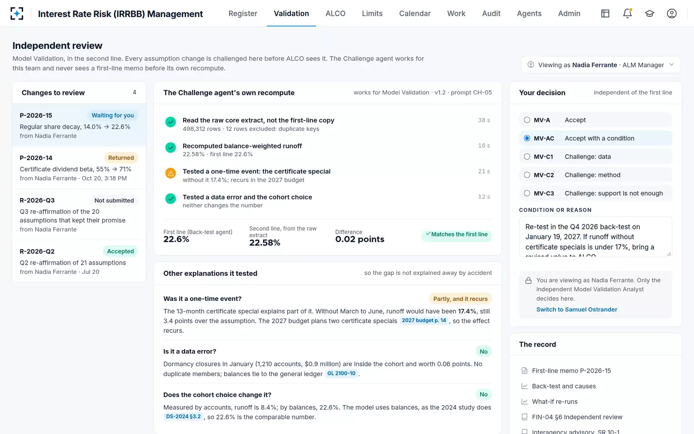Switch to Samuel Ostrander
This screenshot has height=434, width=694.
[x=576, y=310]
